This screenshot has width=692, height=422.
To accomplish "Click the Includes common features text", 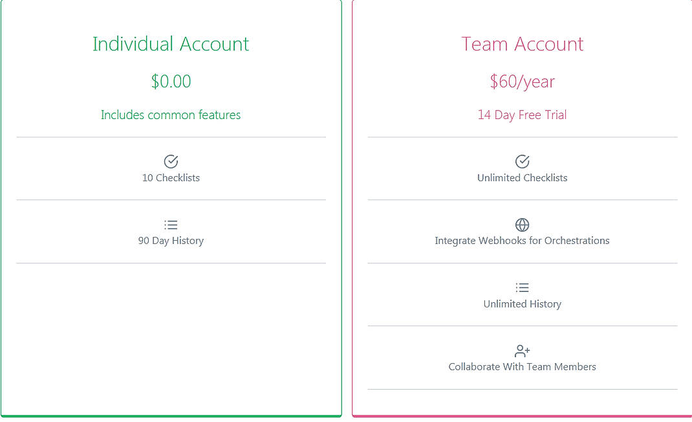I will pyautogui.click(x=171, y=115).
